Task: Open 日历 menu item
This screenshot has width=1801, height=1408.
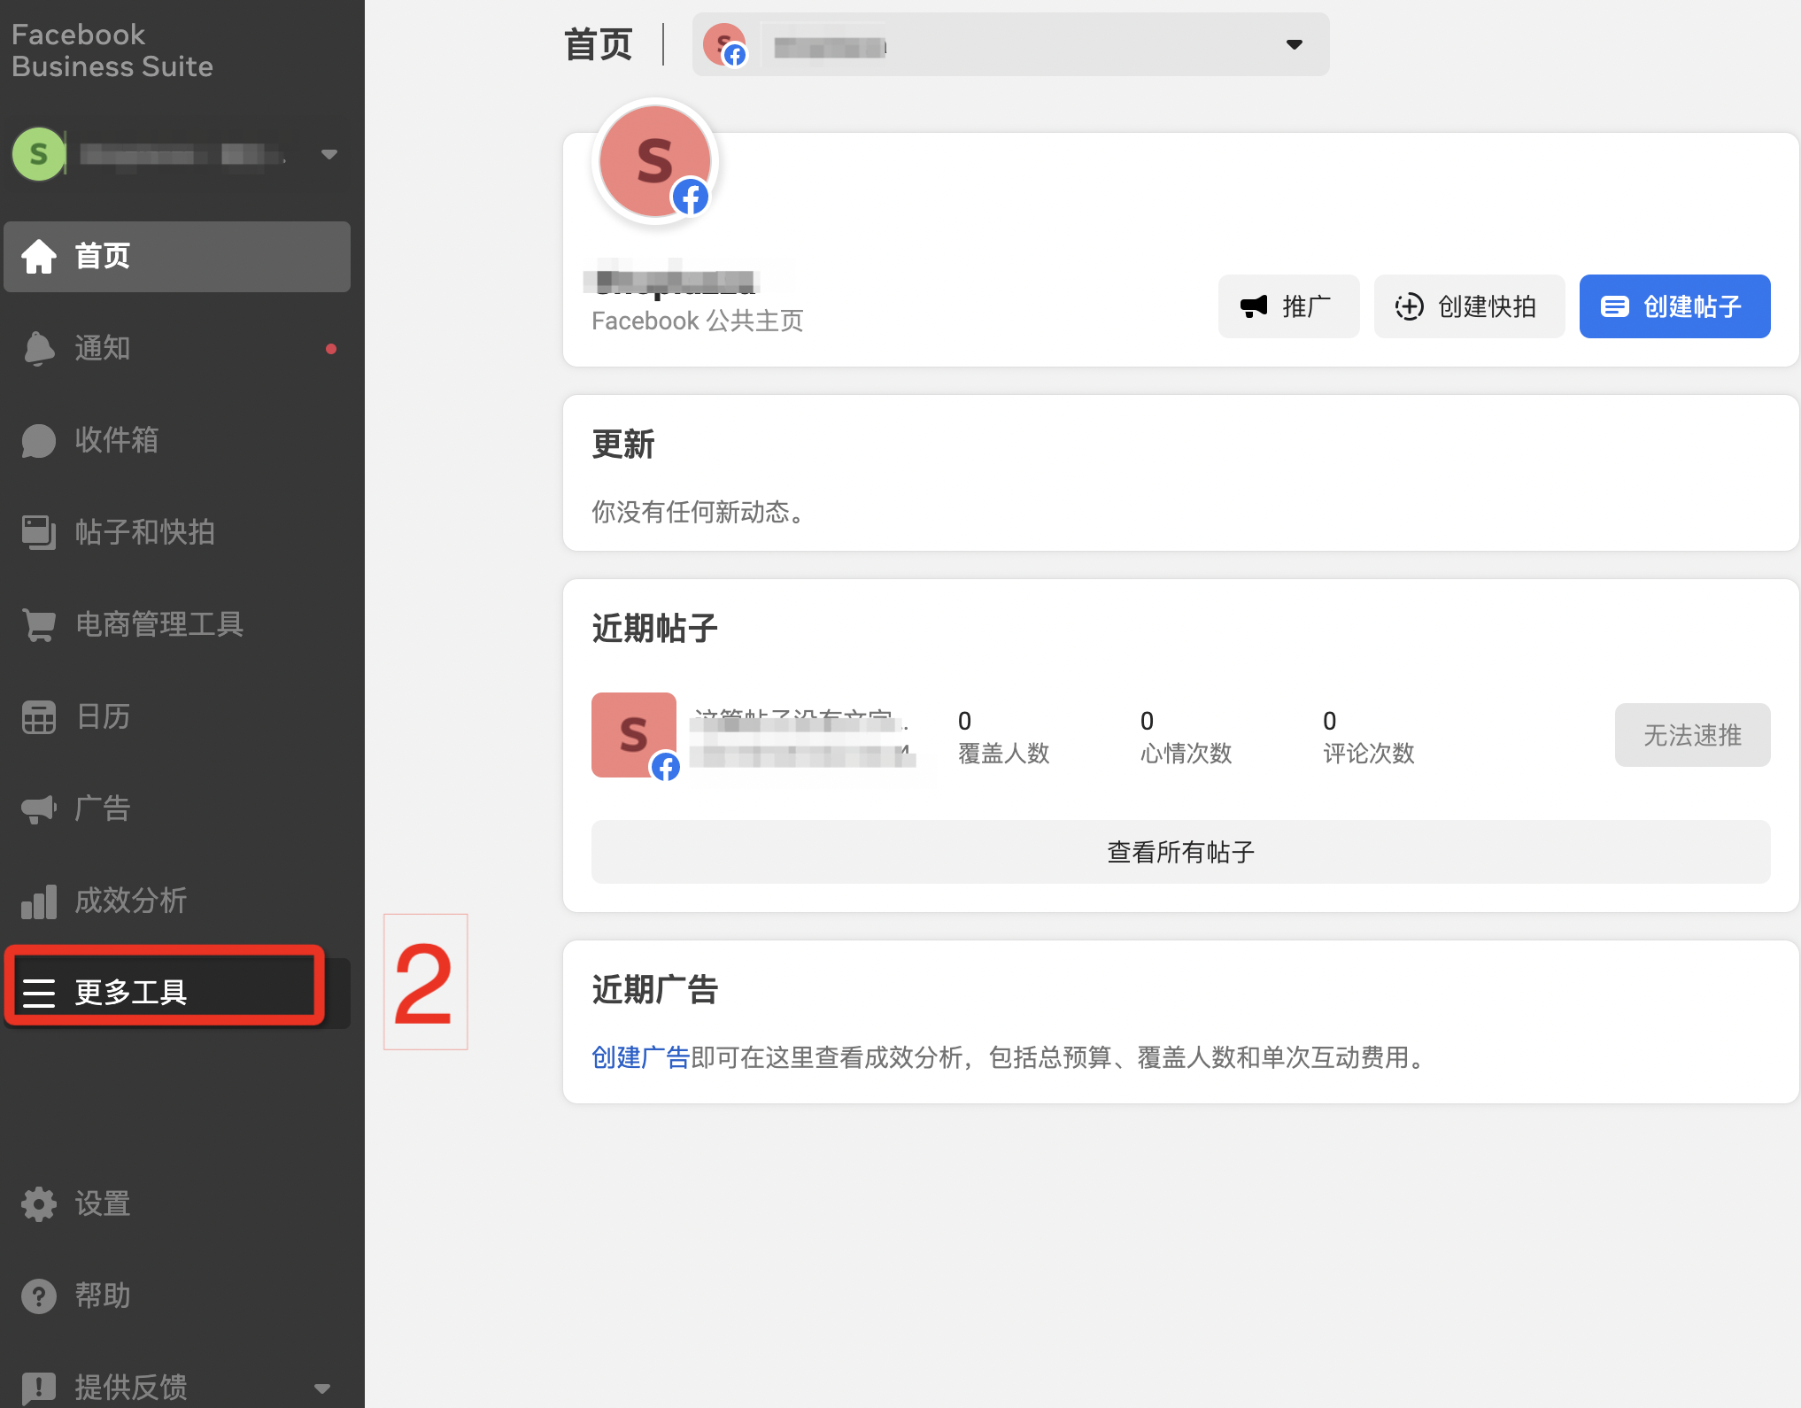Action: 177,717
